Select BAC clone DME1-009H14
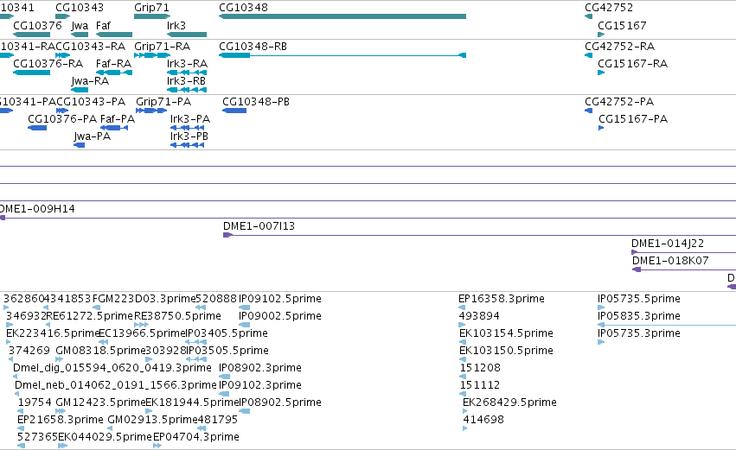The height and width of the screenshot is (450, 736). [36, 209]
